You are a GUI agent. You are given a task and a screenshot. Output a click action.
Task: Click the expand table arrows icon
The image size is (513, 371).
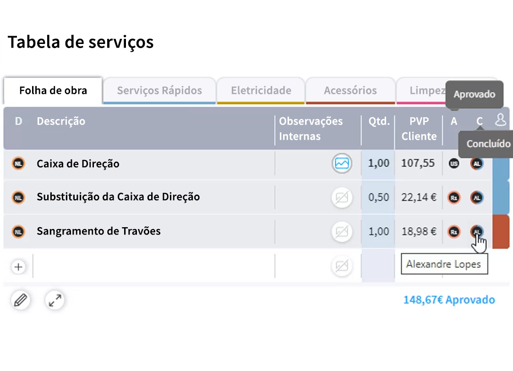pos(55,300)
